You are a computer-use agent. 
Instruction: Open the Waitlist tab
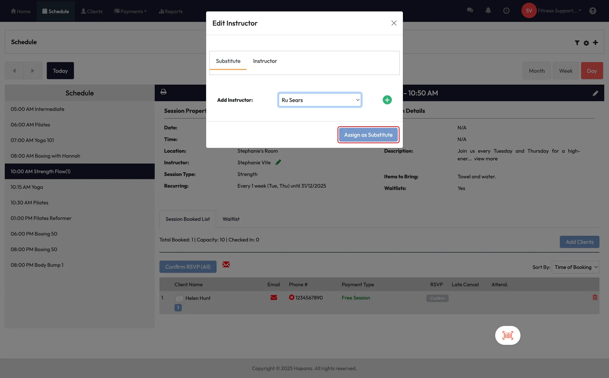231,219
